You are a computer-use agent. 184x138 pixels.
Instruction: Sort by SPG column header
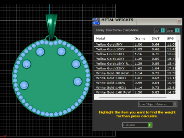[170, 38]
